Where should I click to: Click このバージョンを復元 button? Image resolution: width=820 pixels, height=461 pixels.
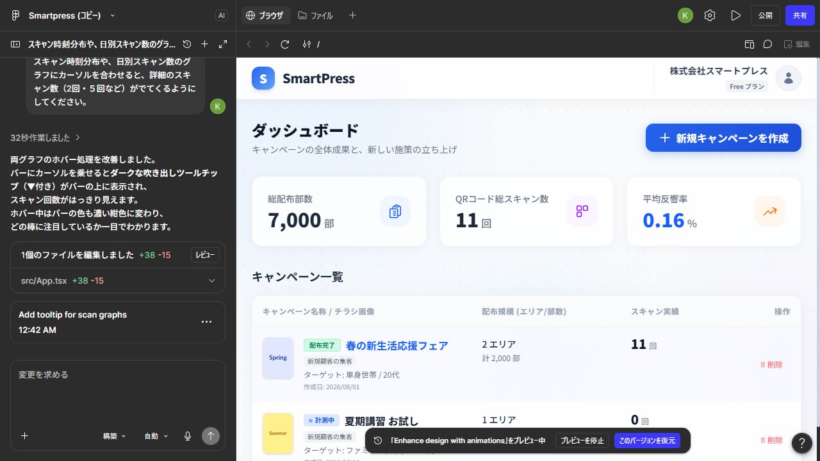pos(647,441)
